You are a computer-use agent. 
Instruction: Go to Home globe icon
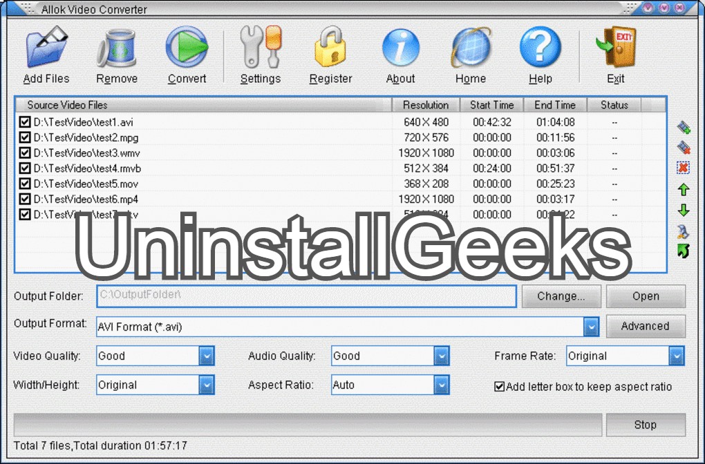(471, 48)
